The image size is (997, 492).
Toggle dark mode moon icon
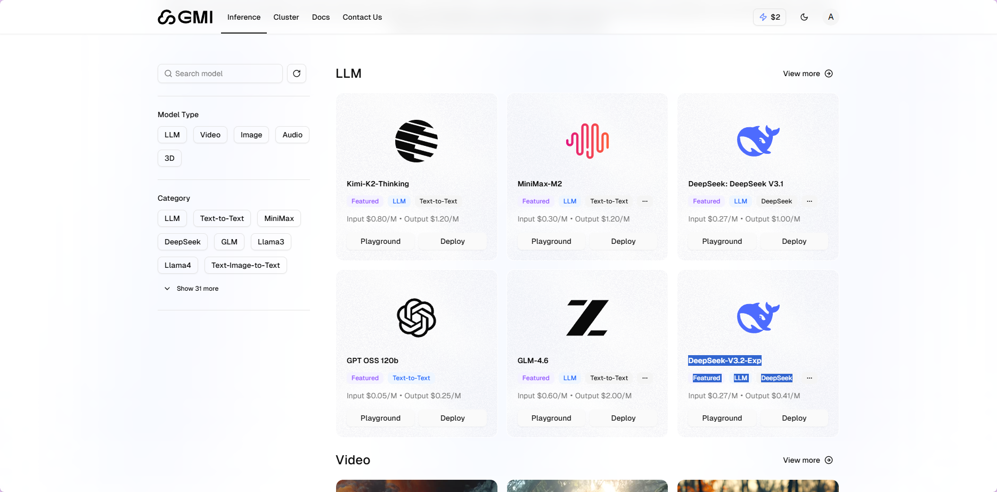[x=804, y=17]
